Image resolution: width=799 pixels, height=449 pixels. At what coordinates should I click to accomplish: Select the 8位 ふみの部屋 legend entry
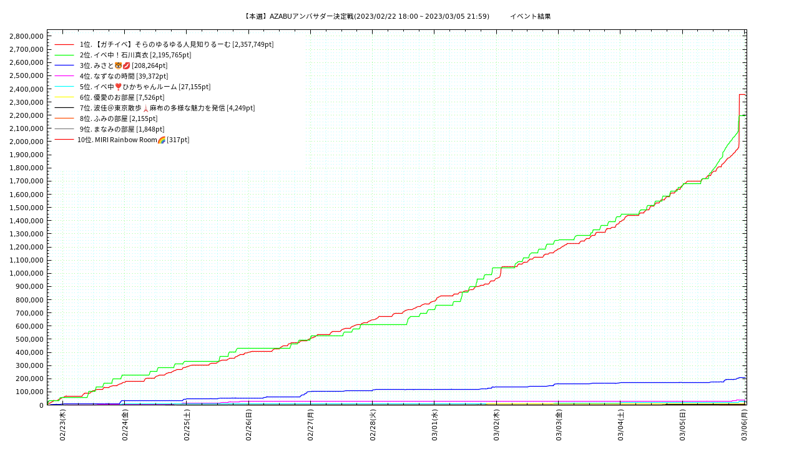(x=118, y=118)
